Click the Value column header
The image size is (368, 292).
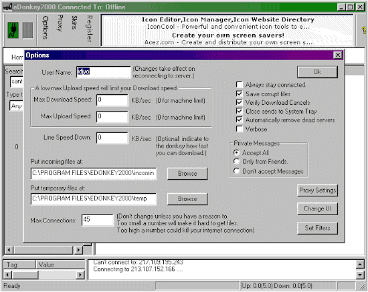60,265
